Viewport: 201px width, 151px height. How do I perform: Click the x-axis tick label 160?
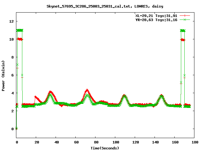pyautogui.click(x=175, y=142)
